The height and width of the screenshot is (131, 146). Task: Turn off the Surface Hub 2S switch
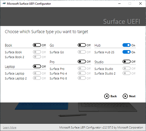pos(127,52)
